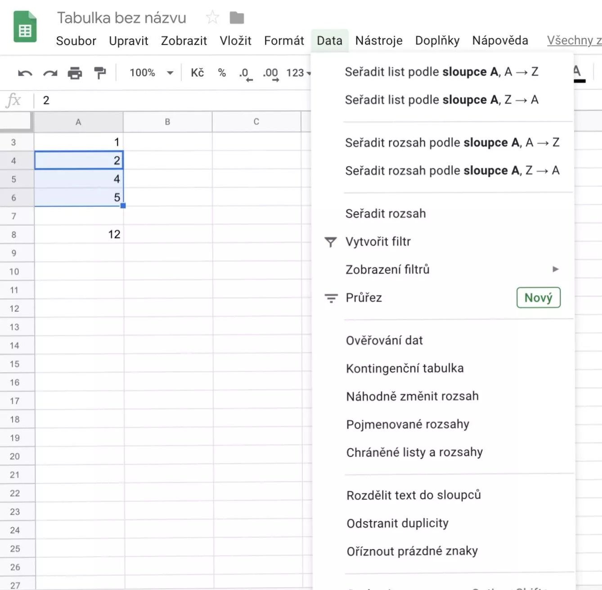Open the 100% zoom dropdown
This screenshot has height=590, width=602.
[152, 72]
